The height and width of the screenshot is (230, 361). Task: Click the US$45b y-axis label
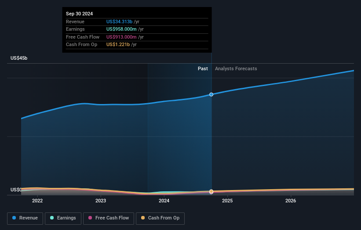pyautogui.click(x=19, y=58)
